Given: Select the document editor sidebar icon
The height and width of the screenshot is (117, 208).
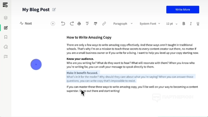Looking at the screenshot, I should pyautogui.click(x=6, y=28).
